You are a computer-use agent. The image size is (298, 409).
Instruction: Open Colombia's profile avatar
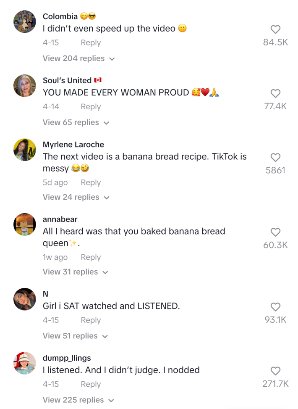(x=24, y=21)
